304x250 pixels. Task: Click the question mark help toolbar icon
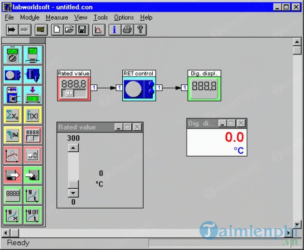(x=140, y=29)
